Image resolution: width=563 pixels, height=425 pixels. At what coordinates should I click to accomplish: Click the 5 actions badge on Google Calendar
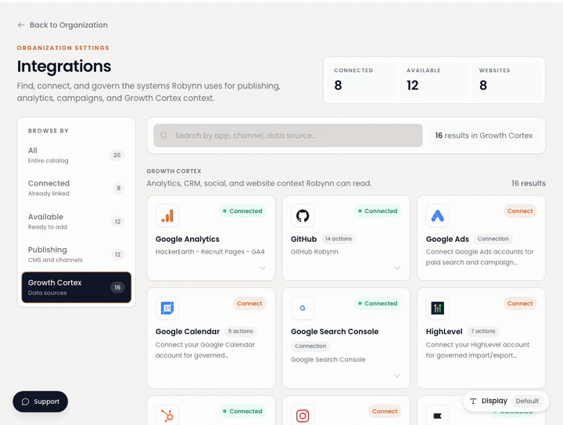tap(241, 331)
